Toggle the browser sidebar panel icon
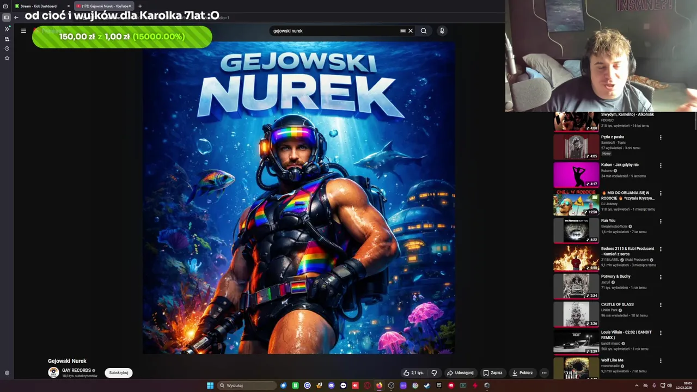This screenshot has width=697, height=392. [7, 17]
